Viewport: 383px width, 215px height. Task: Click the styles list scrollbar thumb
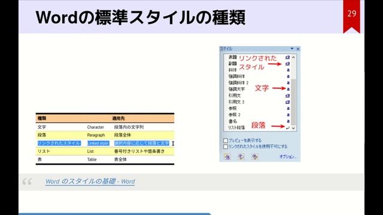tap(294, 102)
